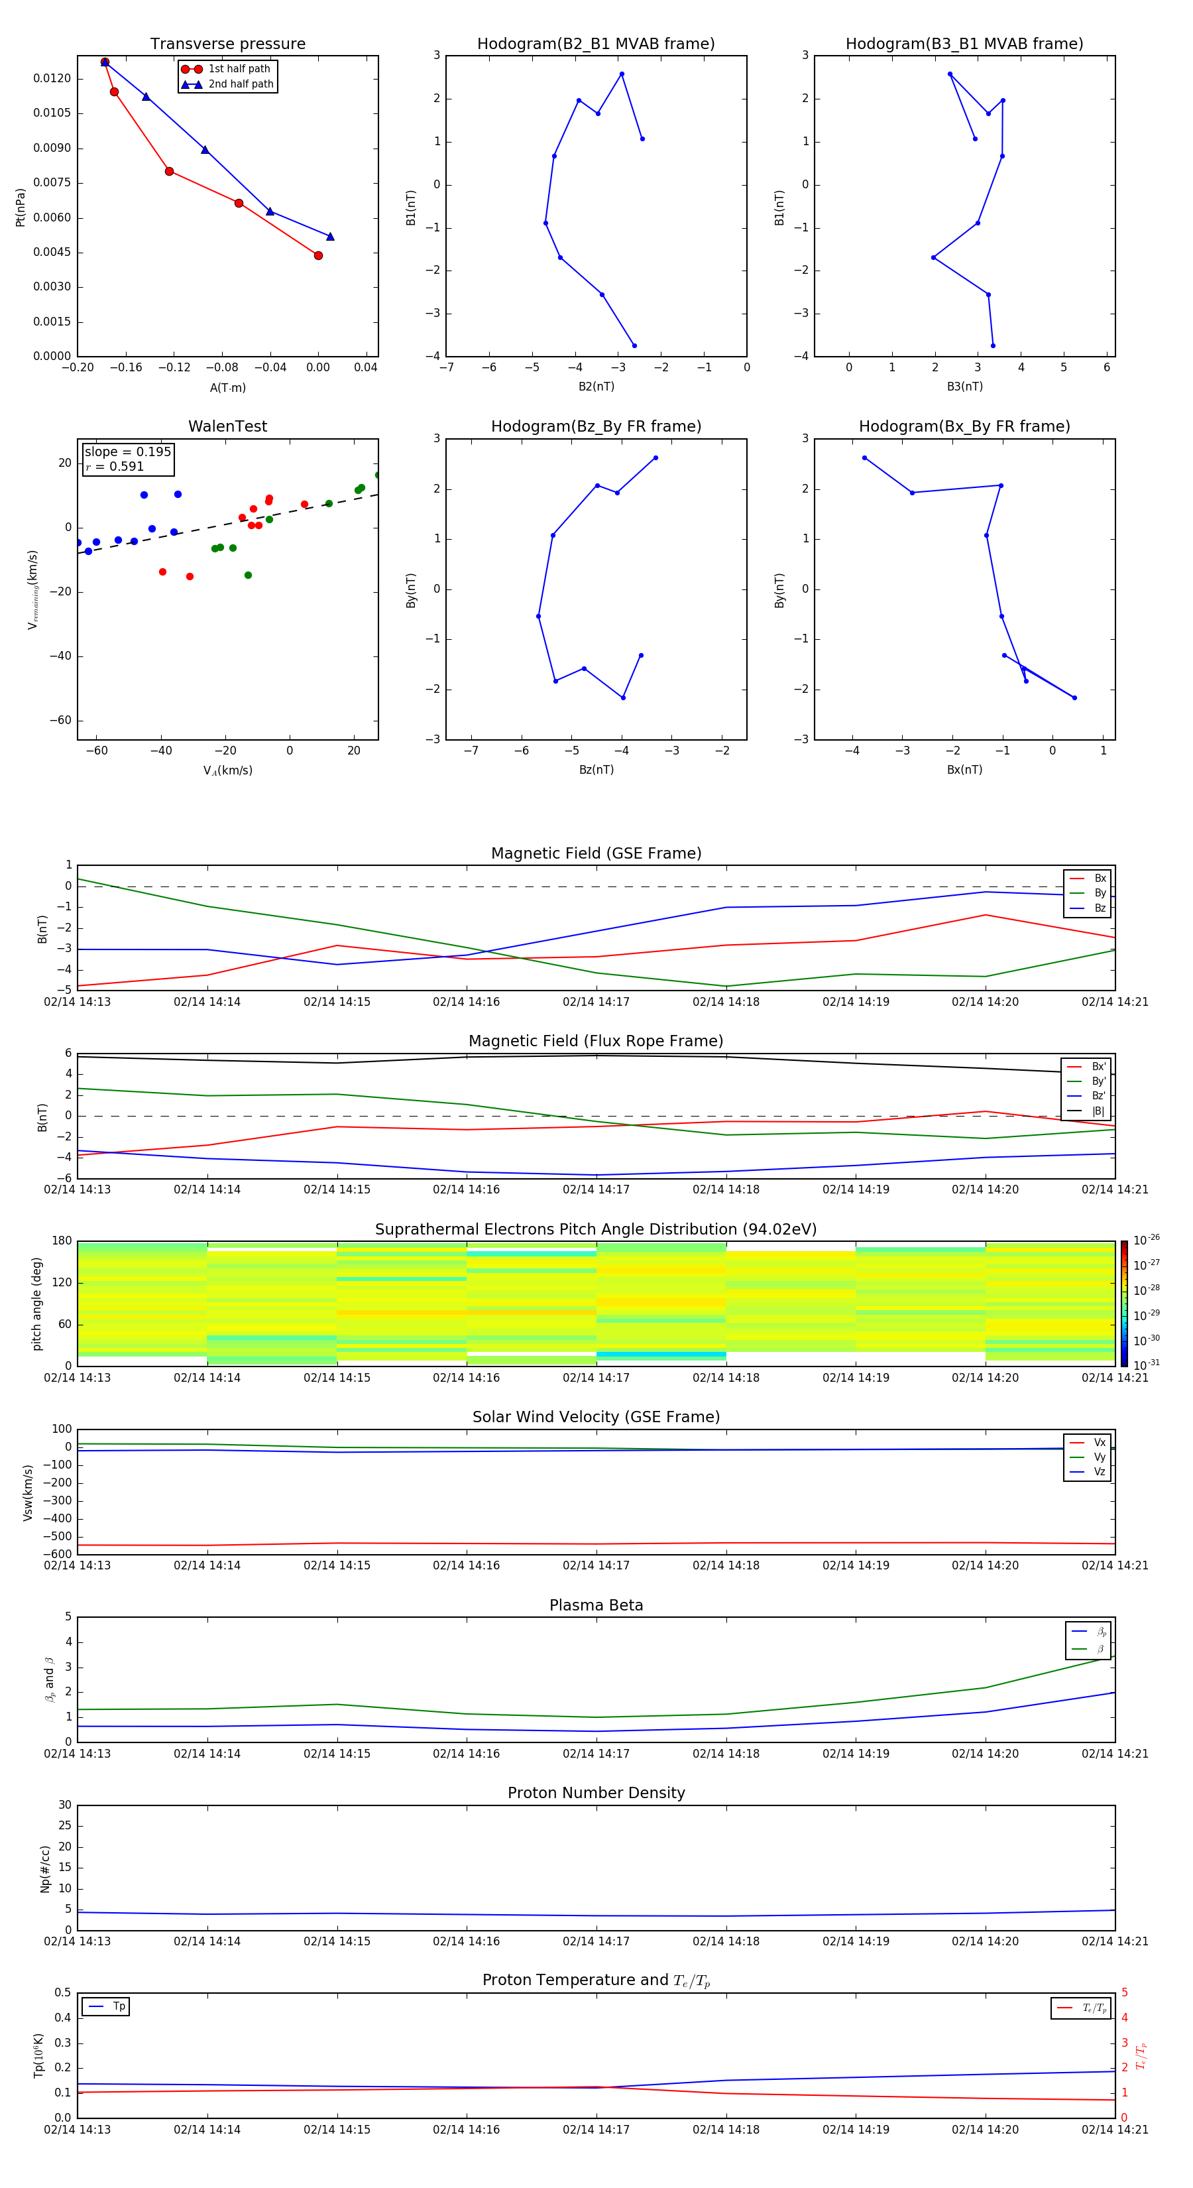
Task: Click the 'B2(nT)' x-axis label
Action: pos(596,387)
